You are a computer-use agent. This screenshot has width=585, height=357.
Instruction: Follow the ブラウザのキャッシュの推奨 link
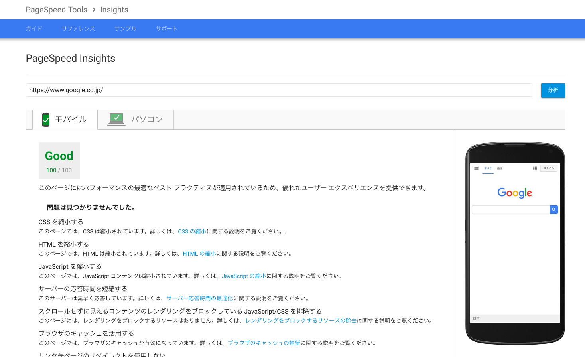pyautogui.click(x=264, y=343)
